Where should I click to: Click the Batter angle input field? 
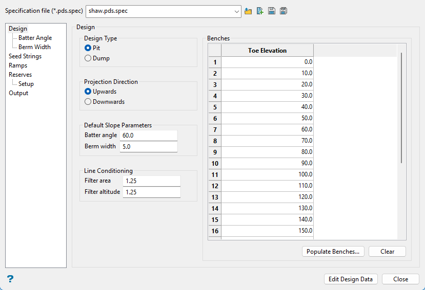148,136
